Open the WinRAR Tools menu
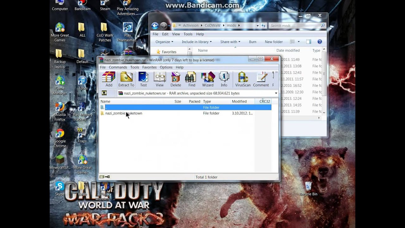The image size is (405, 228). coord(134,67)
